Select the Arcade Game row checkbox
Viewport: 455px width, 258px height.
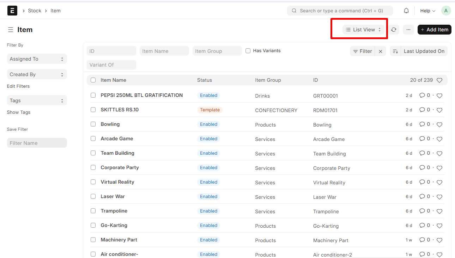93,139
